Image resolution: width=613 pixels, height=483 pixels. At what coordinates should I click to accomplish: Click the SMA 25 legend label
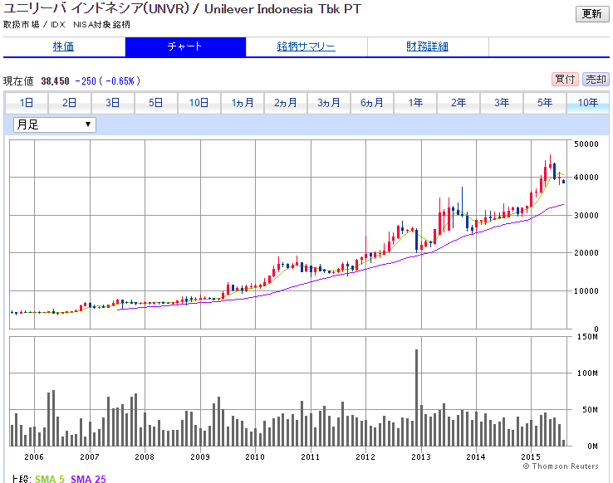(x=88, y=479)
